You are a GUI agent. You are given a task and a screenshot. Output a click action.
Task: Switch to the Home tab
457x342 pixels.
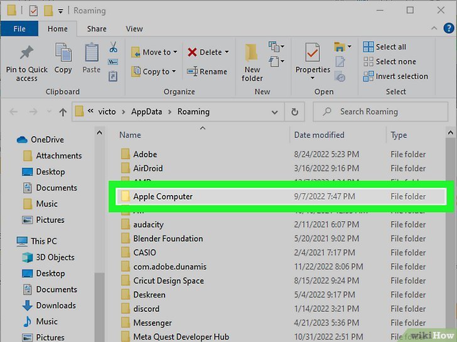point(57,29)
